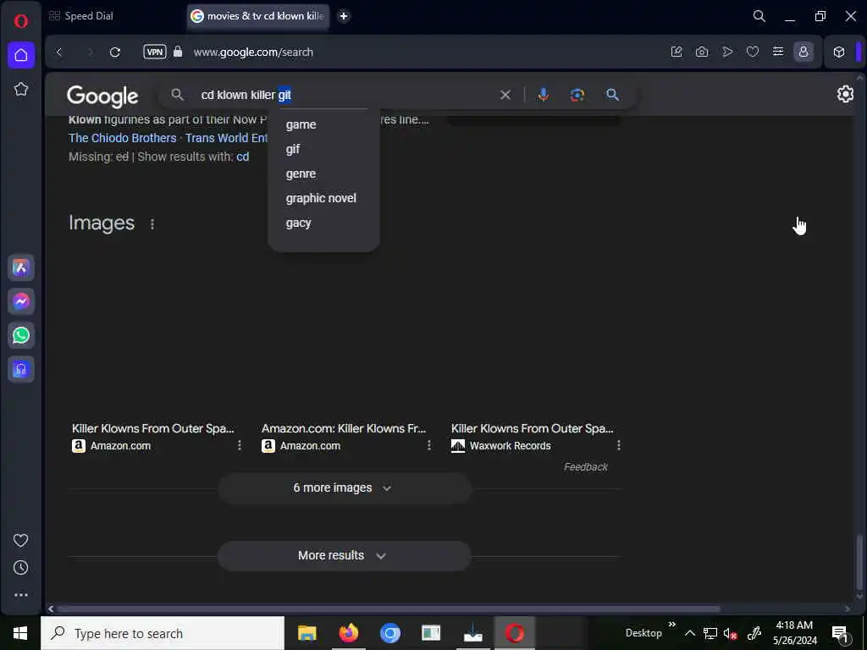Image resolution: width=867 pixels, height=650 pixels.
Task: Open the Trans World Ent link
Action: pyautogui.click(x=226, y=138)
